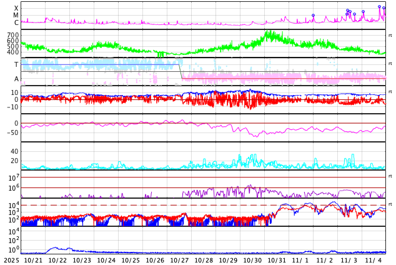This screenshot has width=396, height=265.
Task: Click the '10/24' date label
Action: [x=106, y=261]
